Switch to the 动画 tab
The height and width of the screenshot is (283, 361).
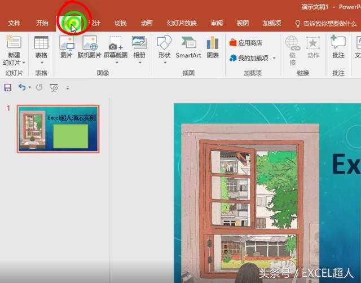tap(147, 23)
